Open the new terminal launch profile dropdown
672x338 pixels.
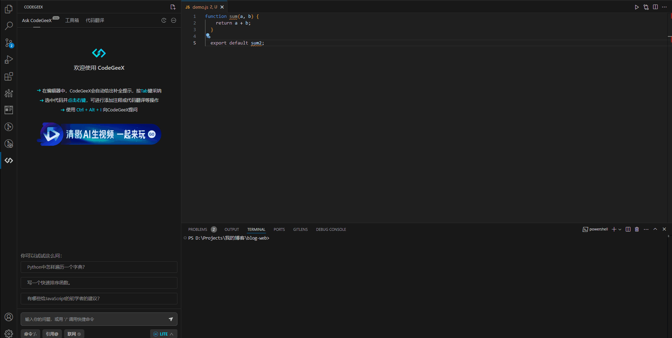click(620, 229)
